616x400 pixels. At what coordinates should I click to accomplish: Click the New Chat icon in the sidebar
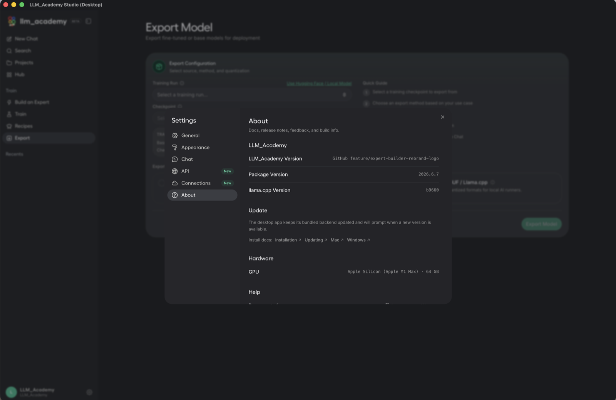click(9, 39)
